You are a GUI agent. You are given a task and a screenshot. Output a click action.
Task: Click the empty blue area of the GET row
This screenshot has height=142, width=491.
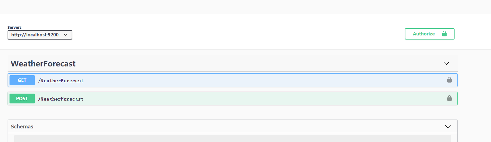(263, 80)
